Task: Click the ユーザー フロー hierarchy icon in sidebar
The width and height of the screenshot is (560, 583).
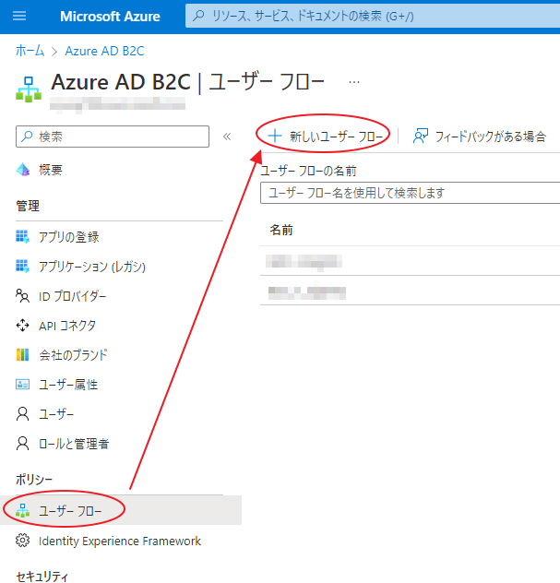Action: click(23, 510)
